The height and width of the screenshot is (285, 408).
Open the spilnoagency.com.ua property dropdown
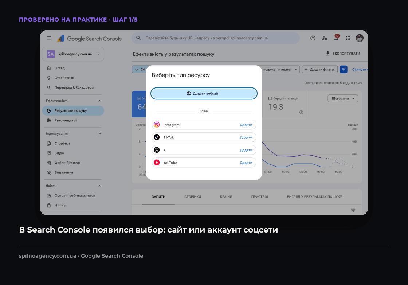[73, 54]
